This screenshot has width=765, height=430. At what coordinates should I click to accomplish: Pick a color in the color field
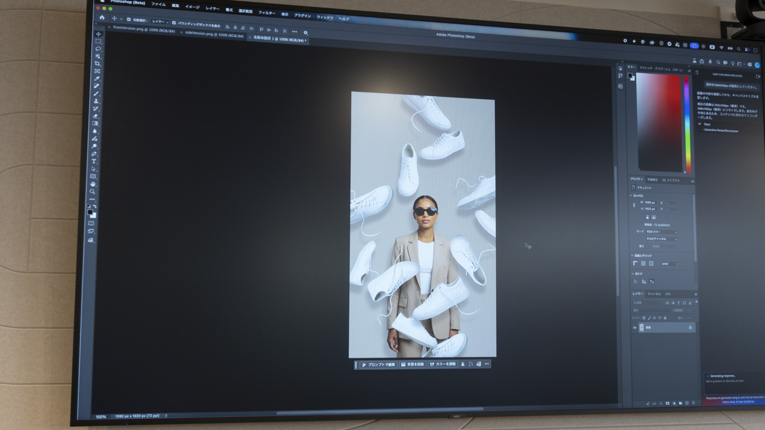[x=659, y=122]
